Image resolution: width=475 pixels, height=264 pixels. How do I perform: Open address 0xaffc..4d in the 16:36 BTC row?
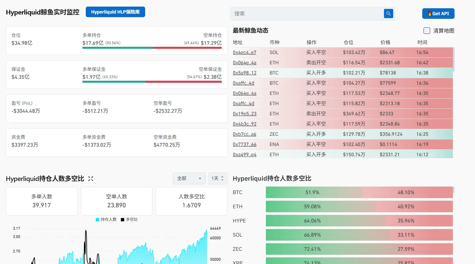tap(243, 83)
